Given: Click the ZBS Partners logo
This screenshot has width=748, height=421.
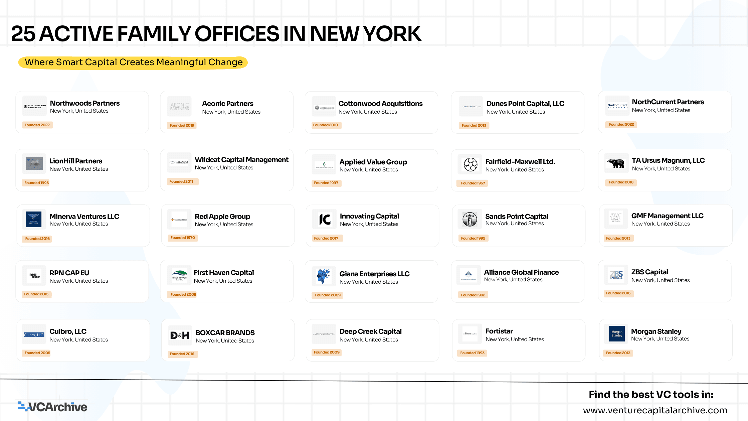Looking at the screenshot, I should click(616, 275).
